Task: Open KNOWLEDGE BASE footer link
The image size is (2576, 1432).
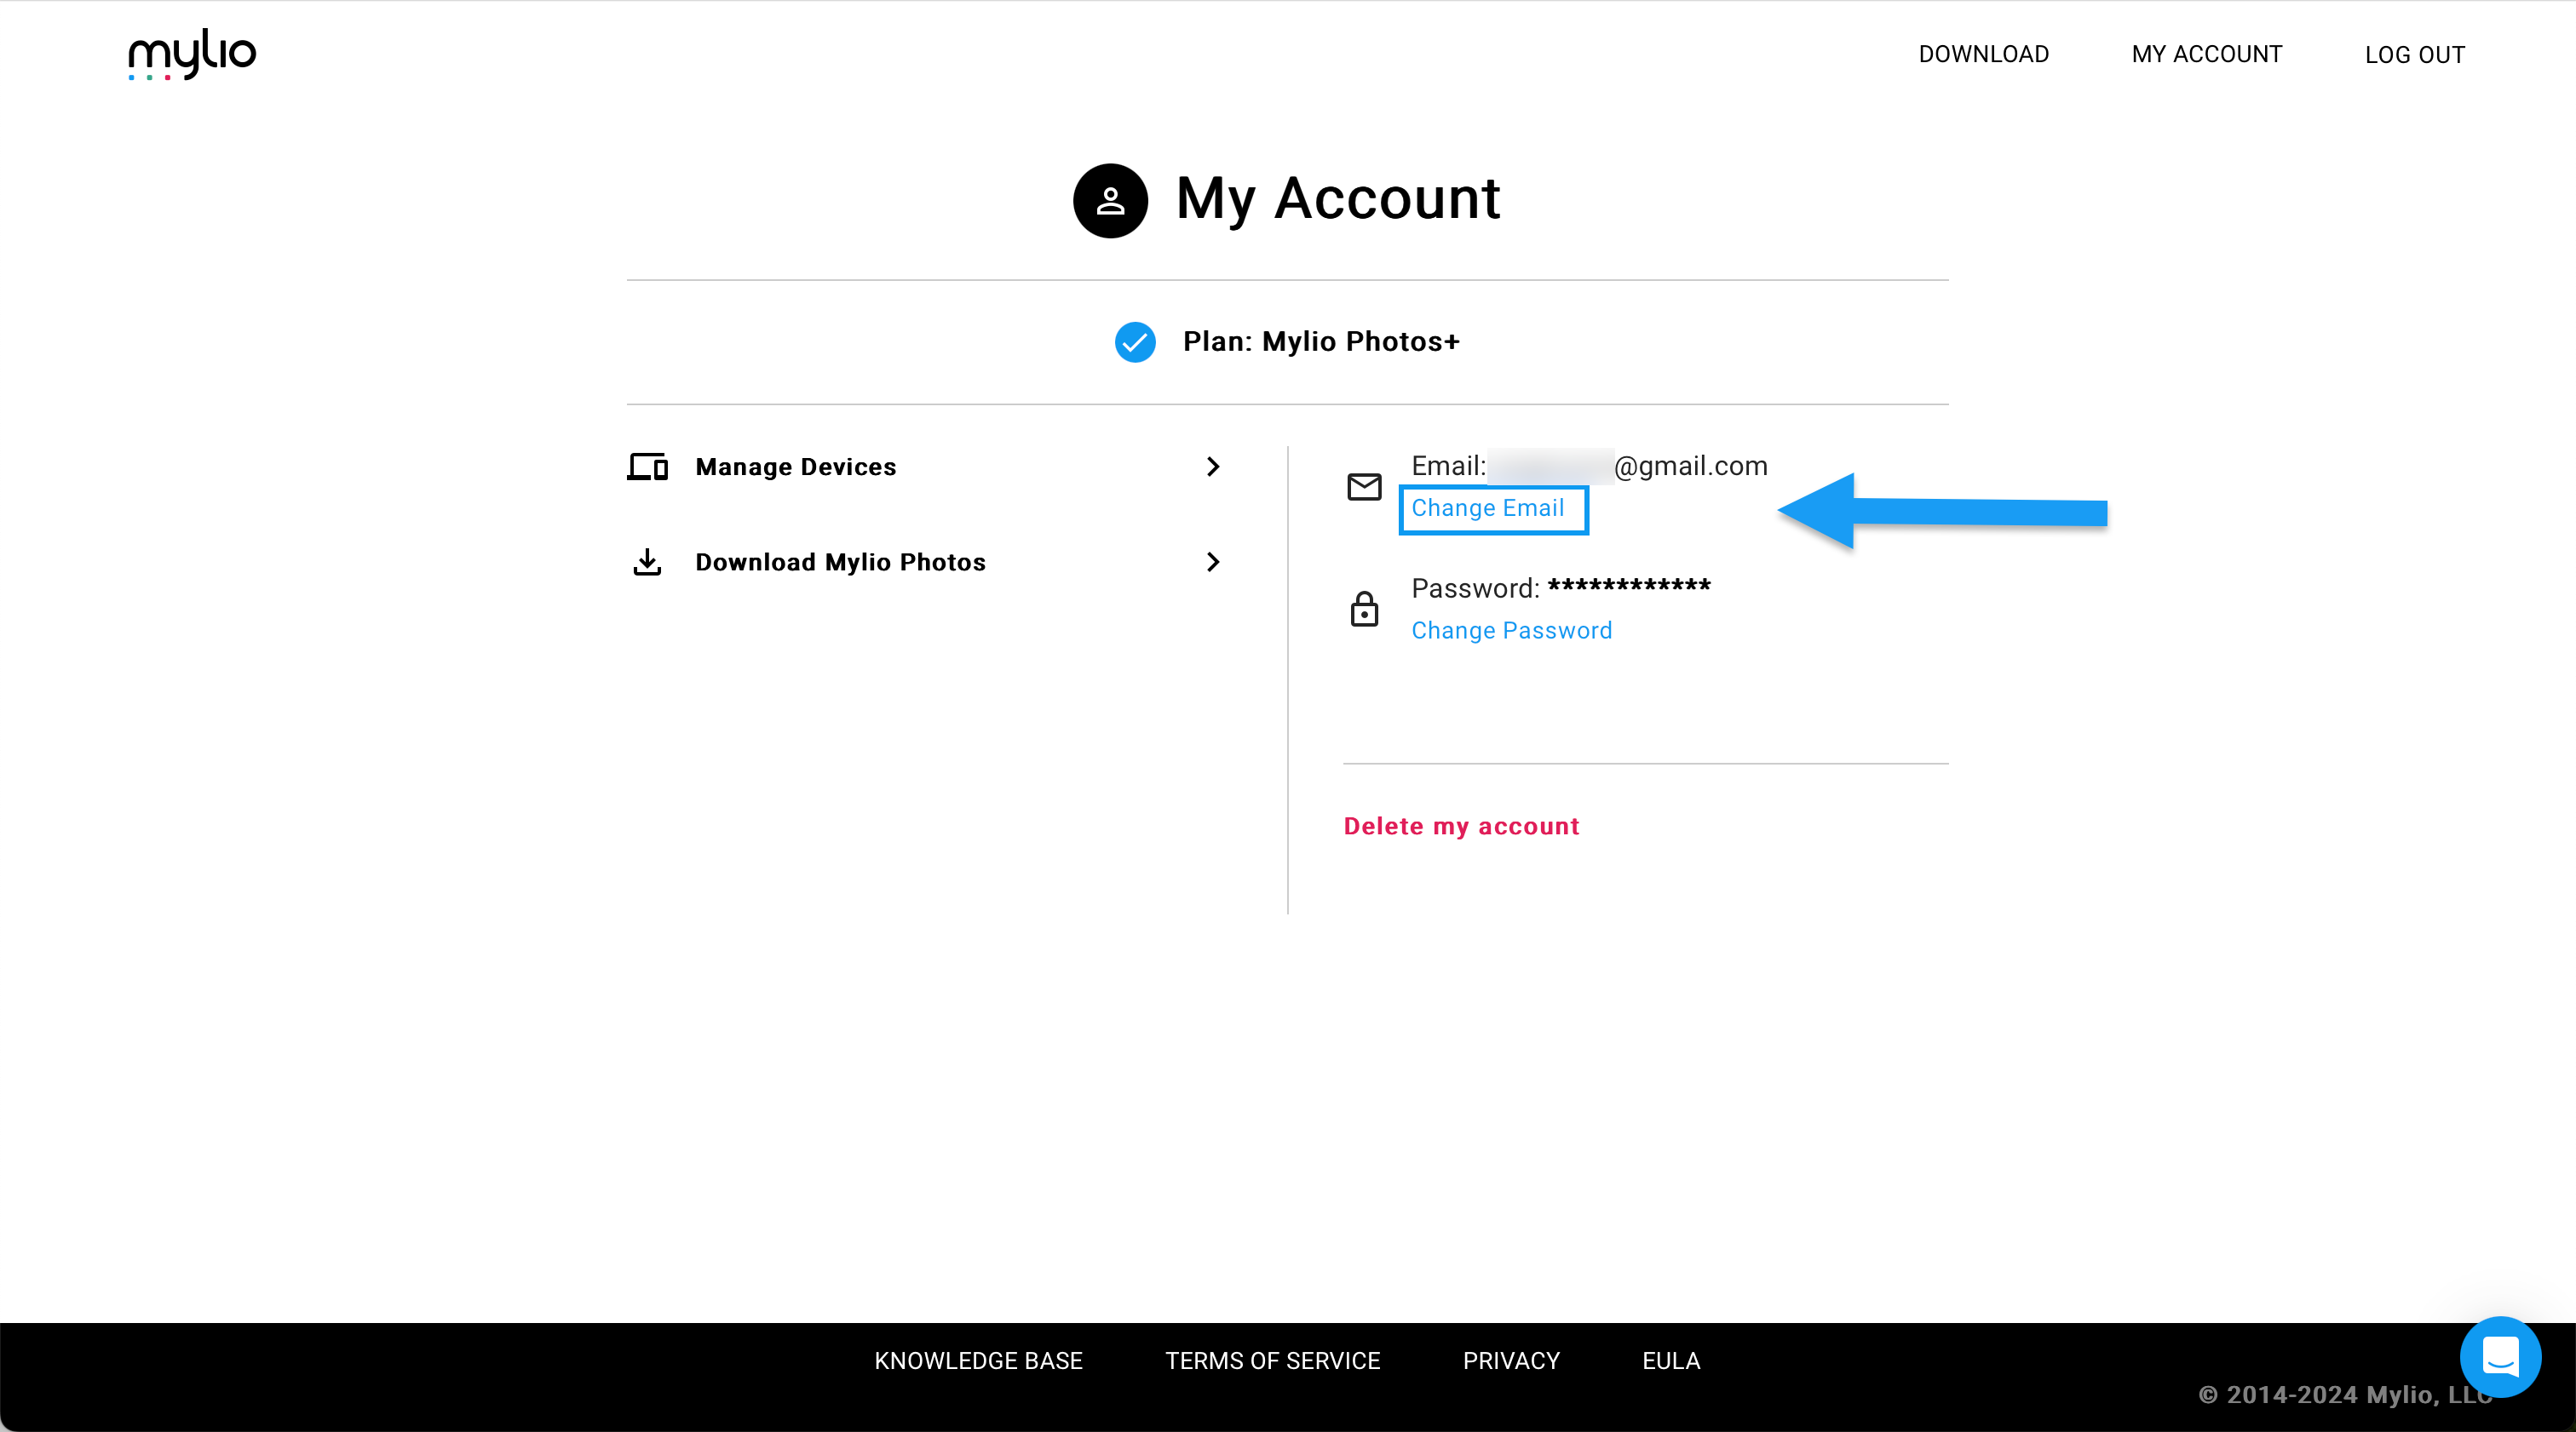Action: click(x=978, y=1360)
